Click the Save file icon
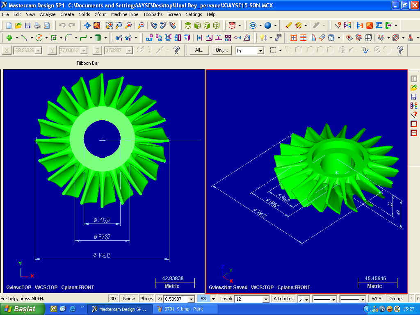Image resolution: width=420 pixels, height=315 pixels. click(28, 25)
